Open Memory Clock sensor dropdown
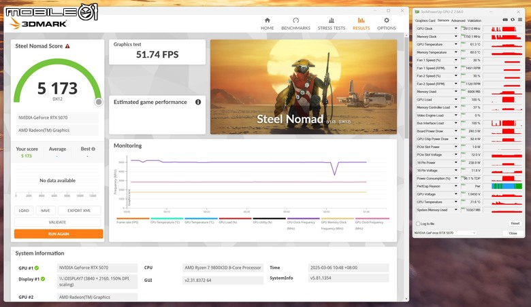 click(456, 37)
